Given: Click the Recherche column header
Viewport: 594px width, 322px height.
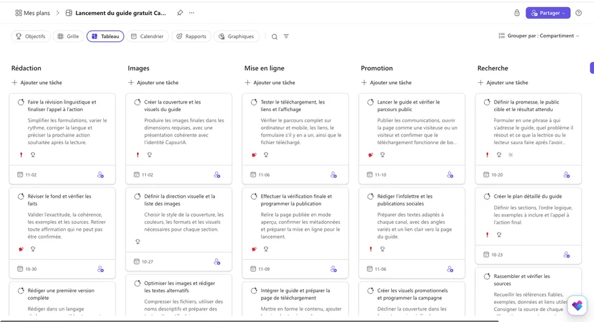Looking at the screenshot, I should pos(493,69).
